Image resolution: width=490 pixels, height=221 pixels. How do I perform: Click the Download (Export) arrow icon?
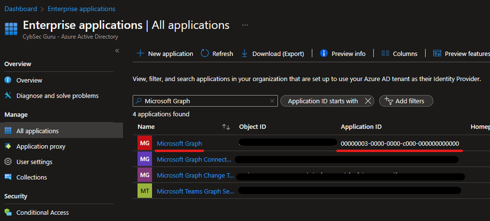coord(245,54)
